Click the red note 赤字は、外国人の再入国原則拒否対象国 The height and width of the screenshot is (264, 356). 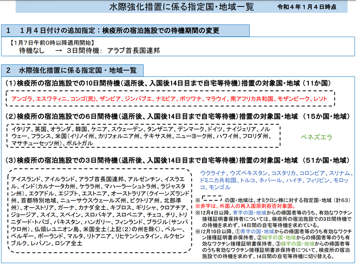click(x=245, y=206)
